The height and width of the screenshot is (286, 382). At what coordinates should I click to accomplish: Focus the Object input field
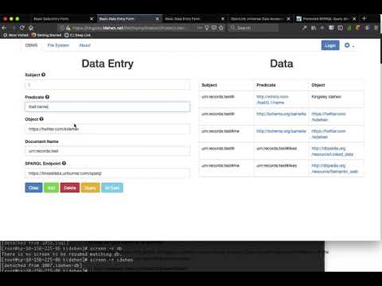click(107, 129)
